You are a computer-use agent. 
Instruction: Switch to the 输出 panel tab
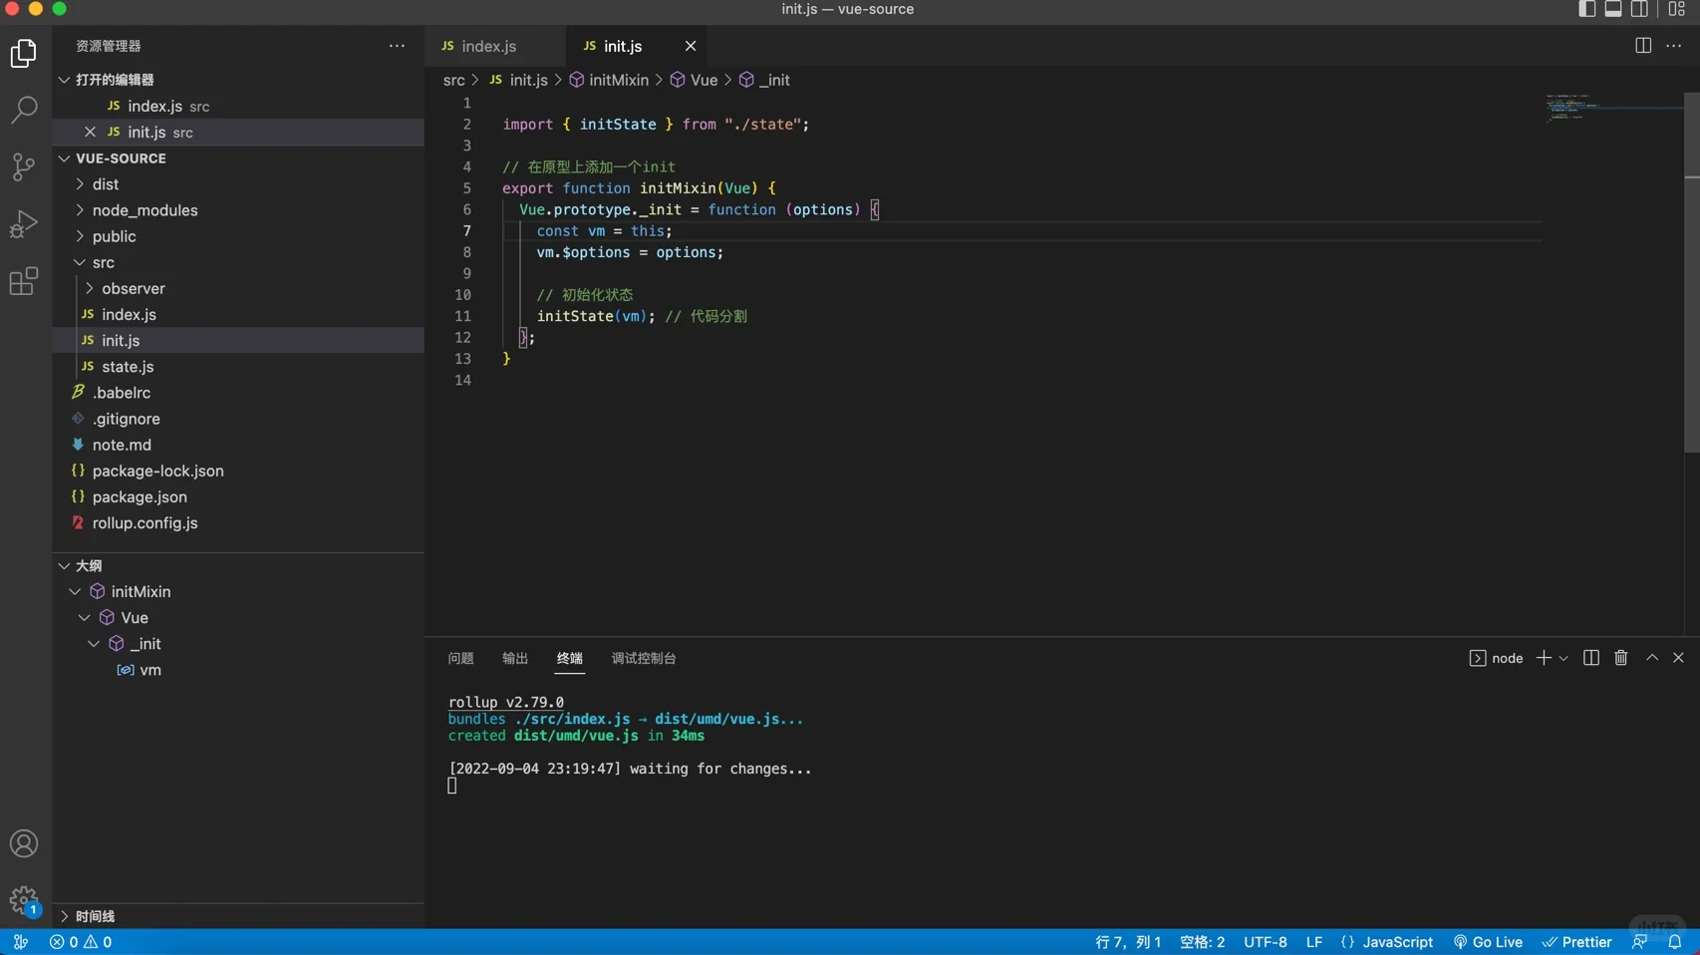(x=515, y=658)
